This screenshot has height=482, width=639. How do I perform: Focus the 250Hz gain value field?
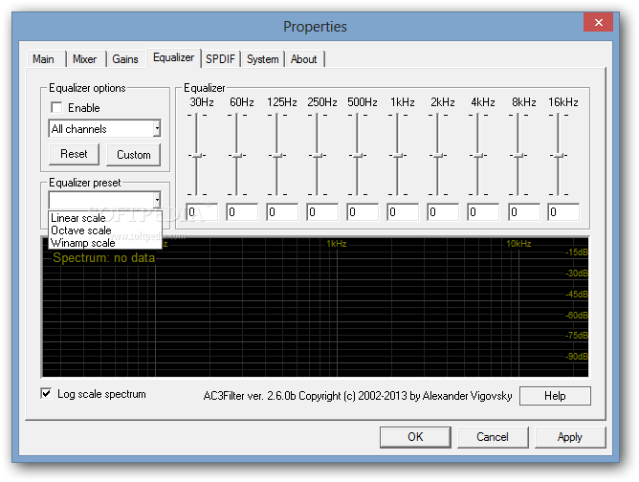pos(322,212)
